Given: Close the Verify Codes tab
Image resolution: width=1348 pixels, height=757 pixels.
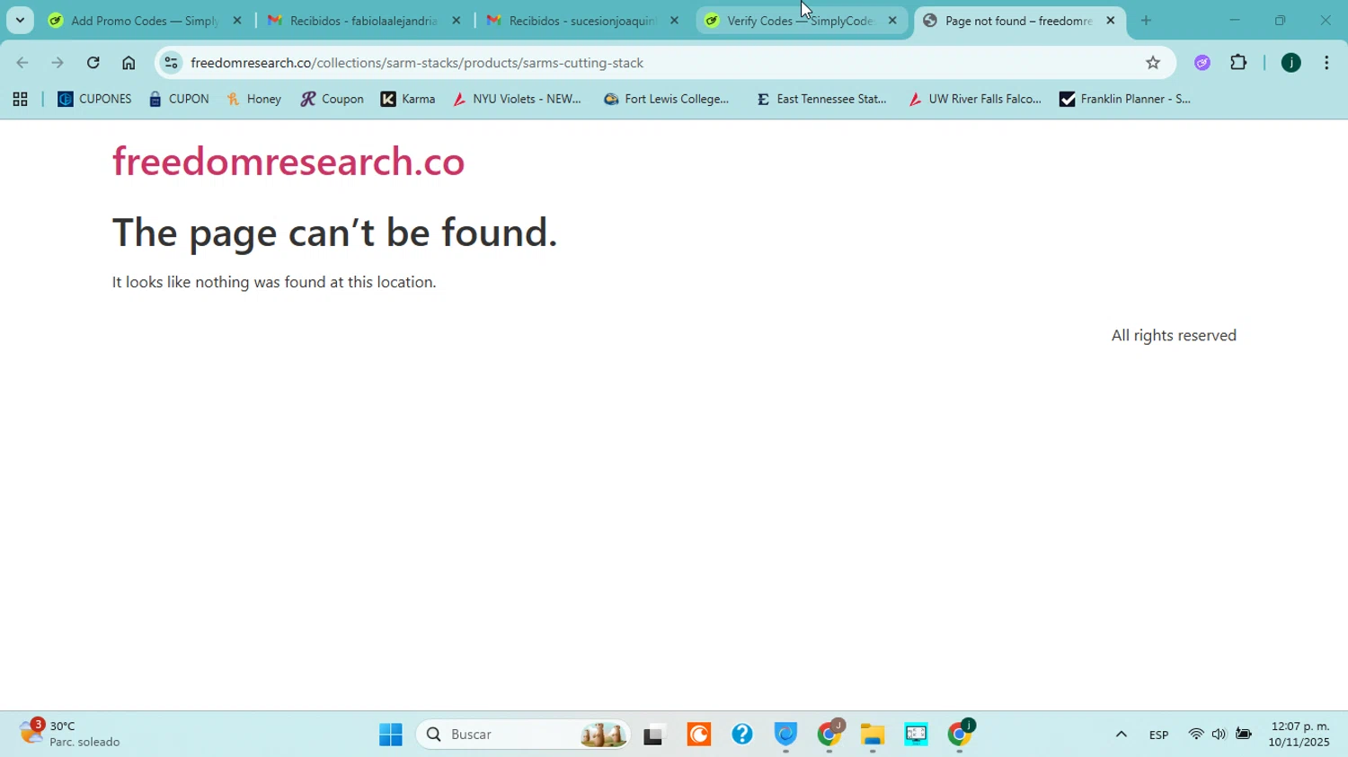Looking at the screenshot, I should 892,20.
